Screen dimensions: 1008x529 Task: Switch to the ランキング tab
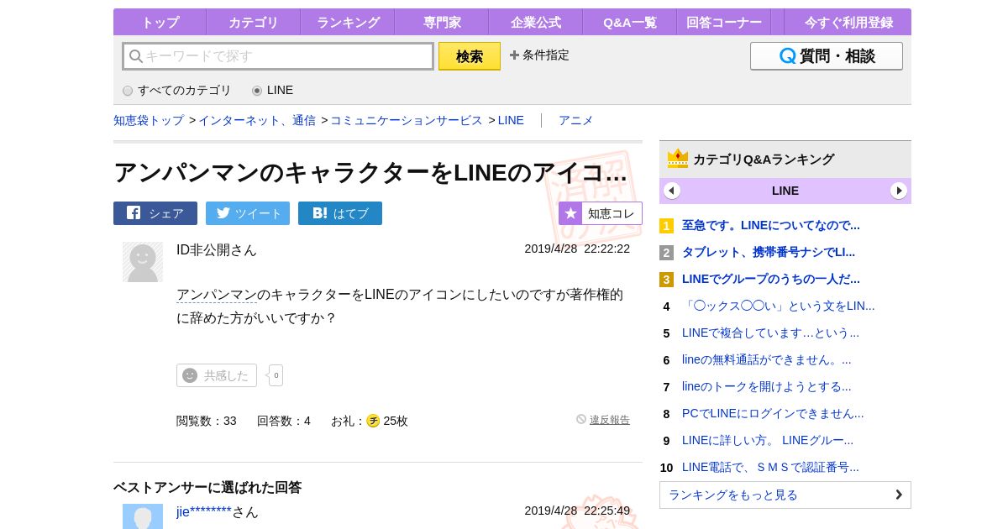(348, 23)
